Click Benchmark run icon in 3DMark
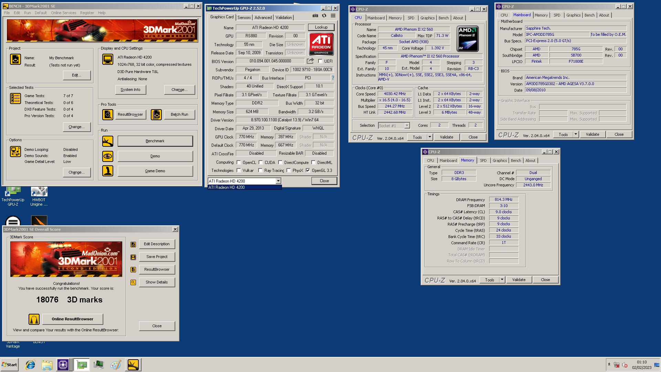The height and width of the screenshot is (372, 661). click(x=108, y=141)
